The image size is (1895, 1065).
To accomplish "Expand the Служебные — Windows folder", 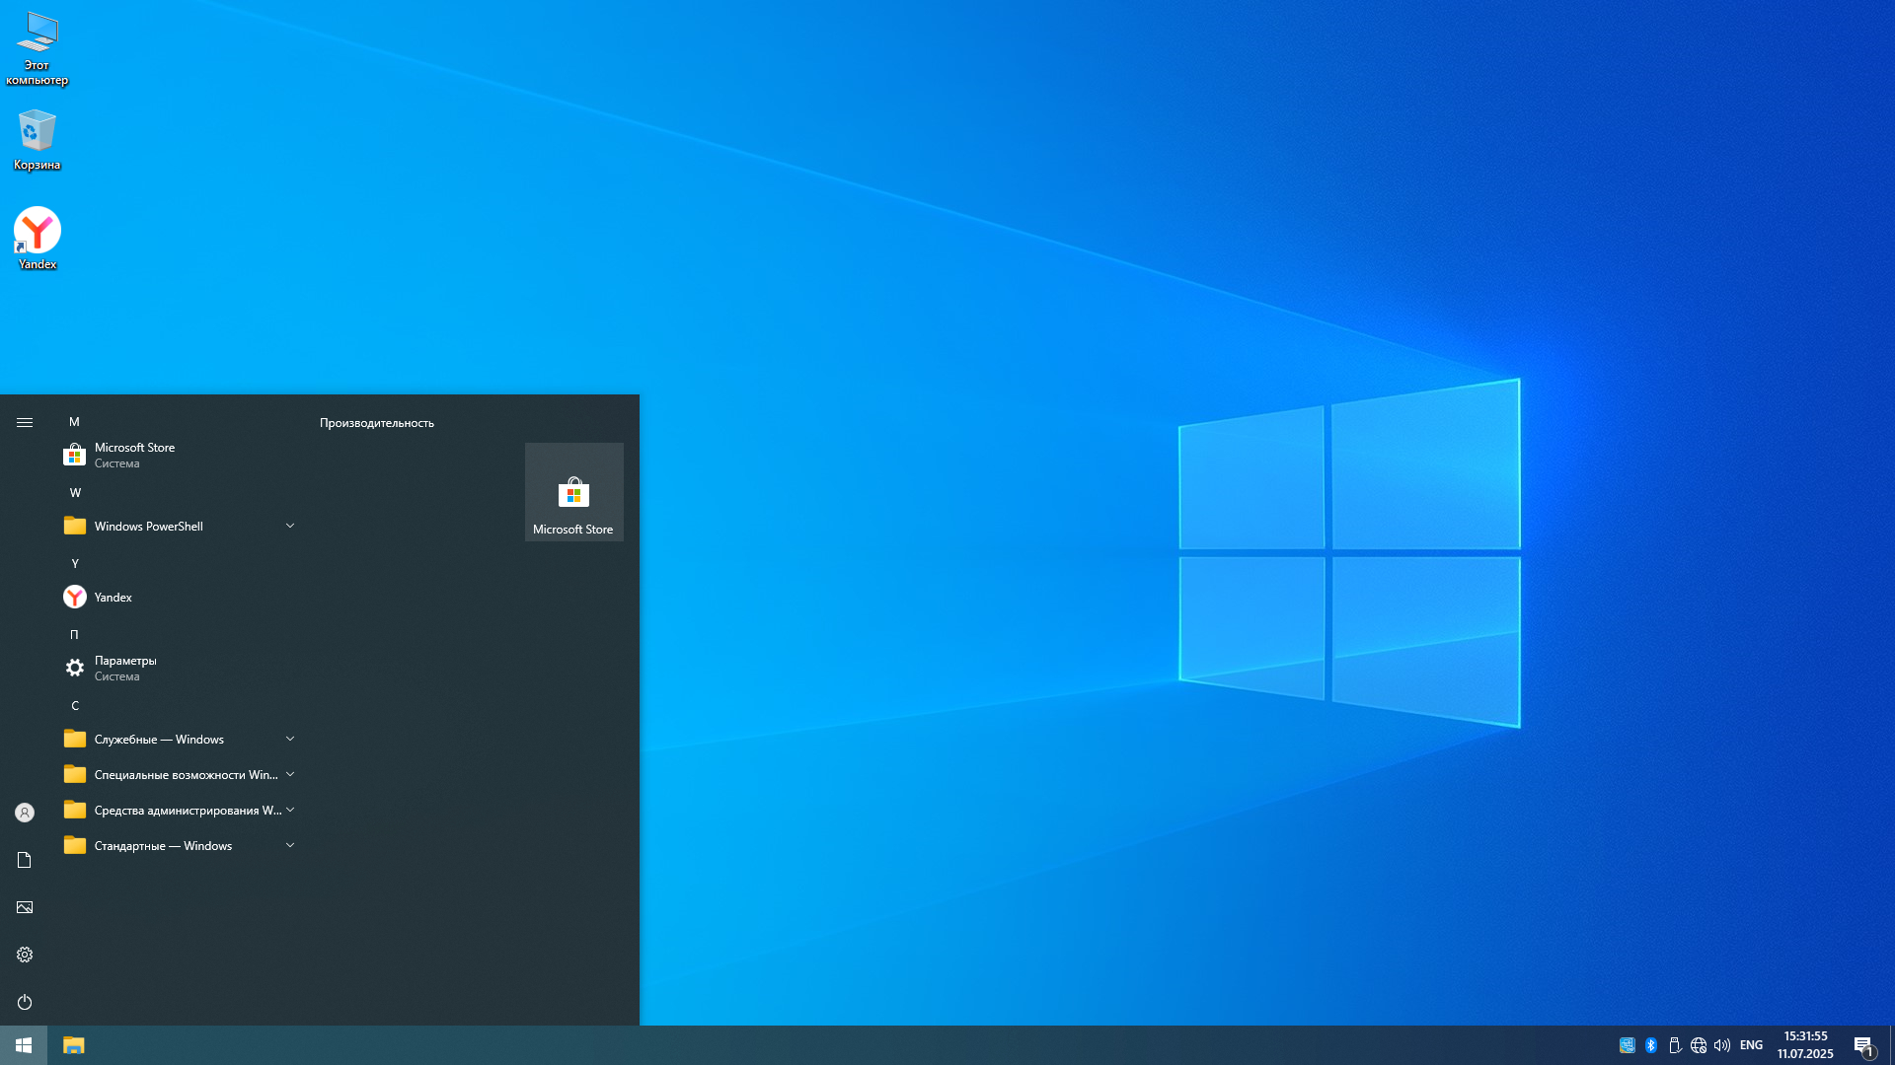I will [178, 739].
